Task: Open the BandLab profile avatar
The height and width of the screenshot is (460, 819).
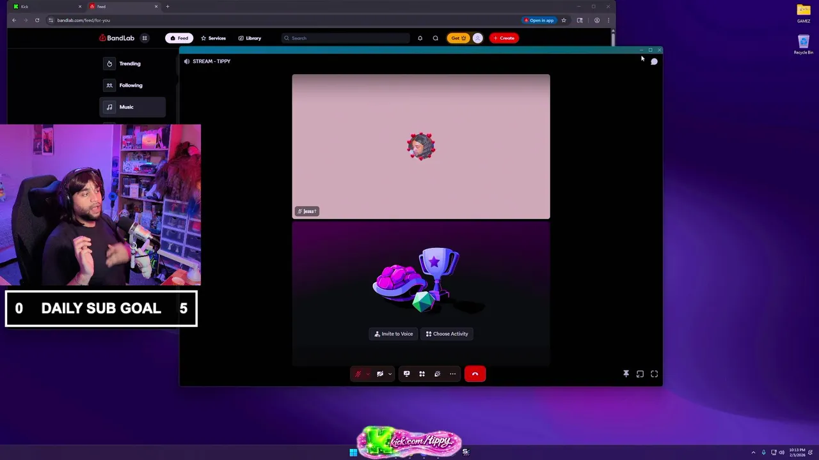Action: point(477,38)
